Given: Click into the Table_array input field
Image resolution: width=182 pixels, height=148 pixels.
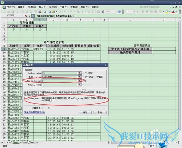Looking at the screenshot, I should 60,77.
